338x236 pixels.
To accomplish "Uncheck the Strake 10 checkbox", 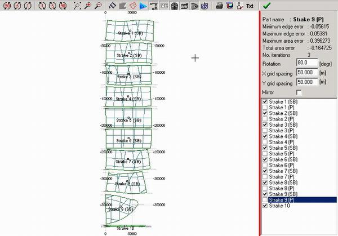I will [x=265, y=206].
